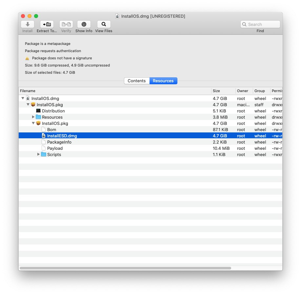The image size is (301, 295).
Task: Click the 2.2 KiB size cell
Action: click(220, 142)
